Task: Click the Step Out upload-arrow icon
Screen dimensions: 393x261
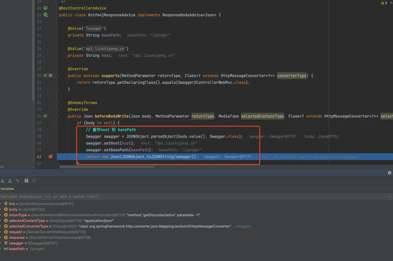Action: (x=10, y=181)
